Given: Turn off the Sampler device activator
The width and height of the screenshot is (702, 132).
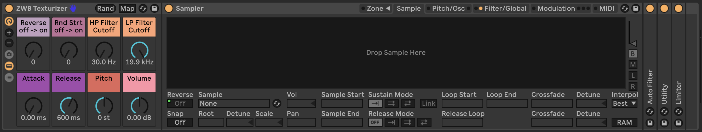Looking at the screenshot, I should point(169,8).
